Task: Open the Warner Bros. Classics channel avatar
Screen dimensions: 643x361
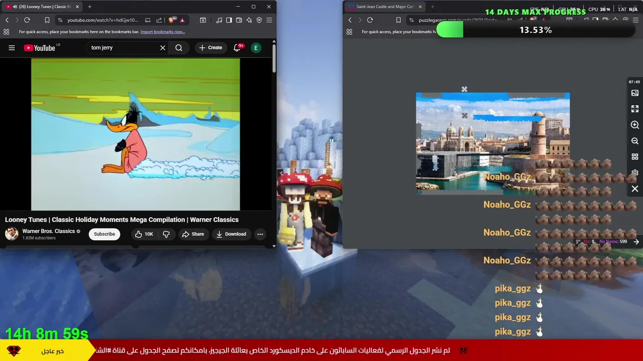Action: coord(12,234)
